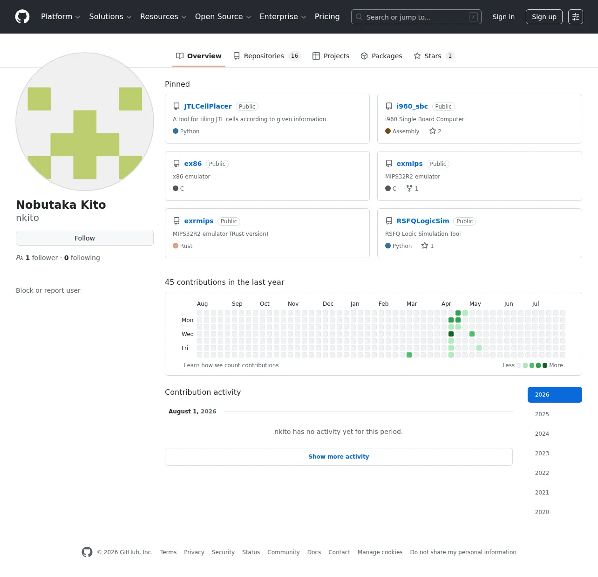Click the exrmips repository icon

coord(177,221)
